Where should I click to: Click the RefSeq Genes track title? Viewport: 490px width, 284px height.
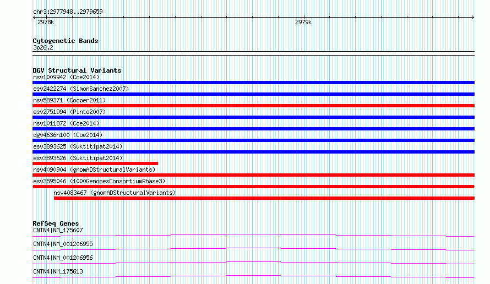pyautogui.click(x=56, y=223)
